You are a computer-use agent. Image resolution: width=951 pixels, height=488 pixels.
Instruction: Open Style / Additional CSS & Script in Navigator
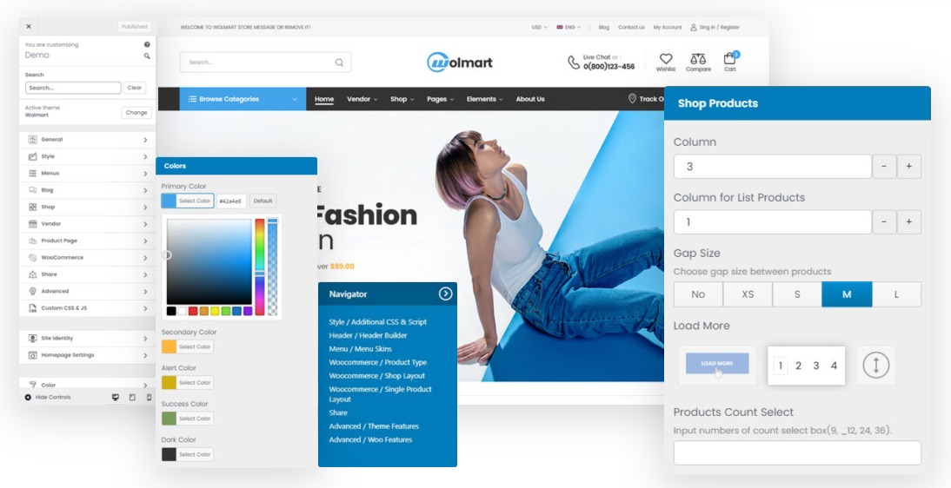click(378, 322)
